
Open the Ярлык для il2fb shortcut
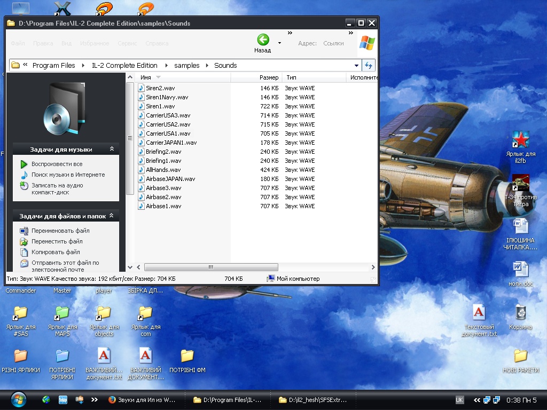pos(520,140)
